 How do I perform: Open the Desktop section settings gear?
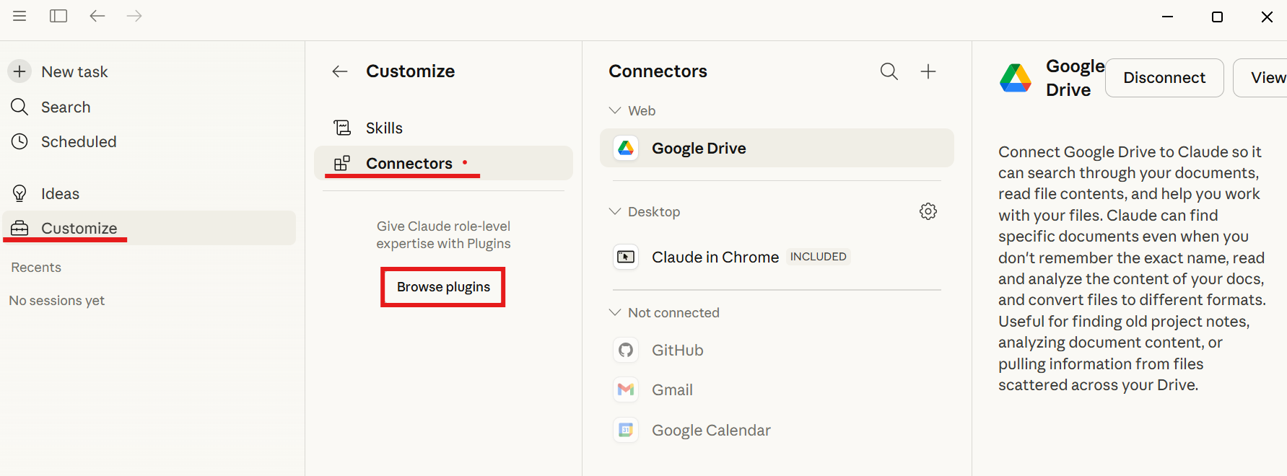[928, 211]
